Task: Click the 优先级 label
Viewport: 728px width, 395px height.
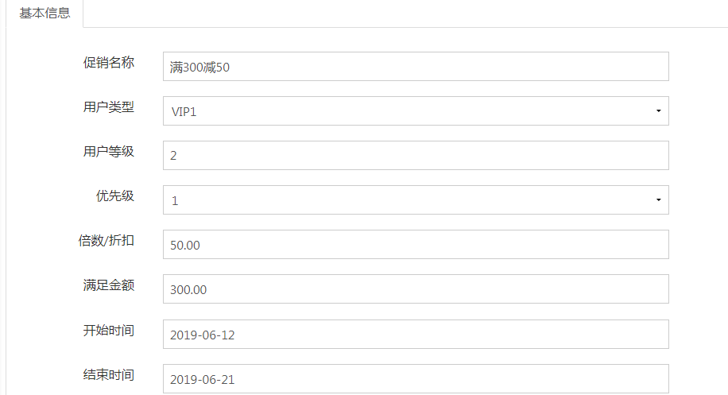Action: 115,196
